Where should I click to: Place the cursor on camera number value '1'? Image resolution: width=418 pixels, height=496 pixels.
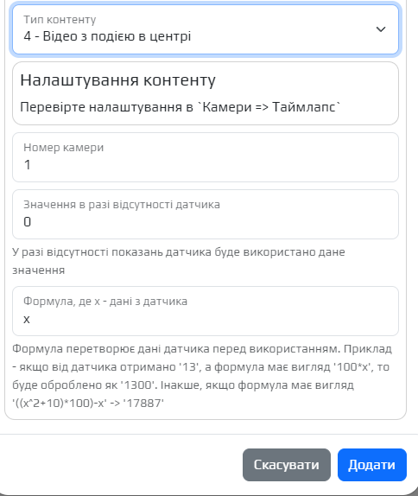(27, 165)
